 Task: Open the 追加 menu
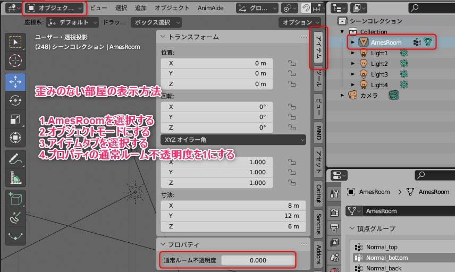point(141,8)
